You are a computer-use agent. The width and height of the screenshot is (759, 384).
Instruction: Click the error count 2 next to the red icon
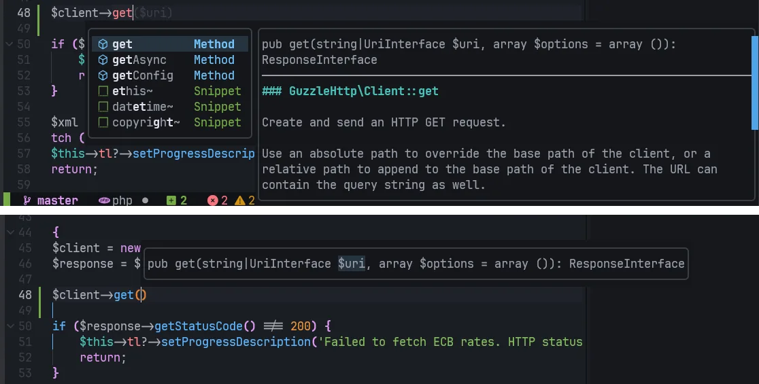coord(224,200)
